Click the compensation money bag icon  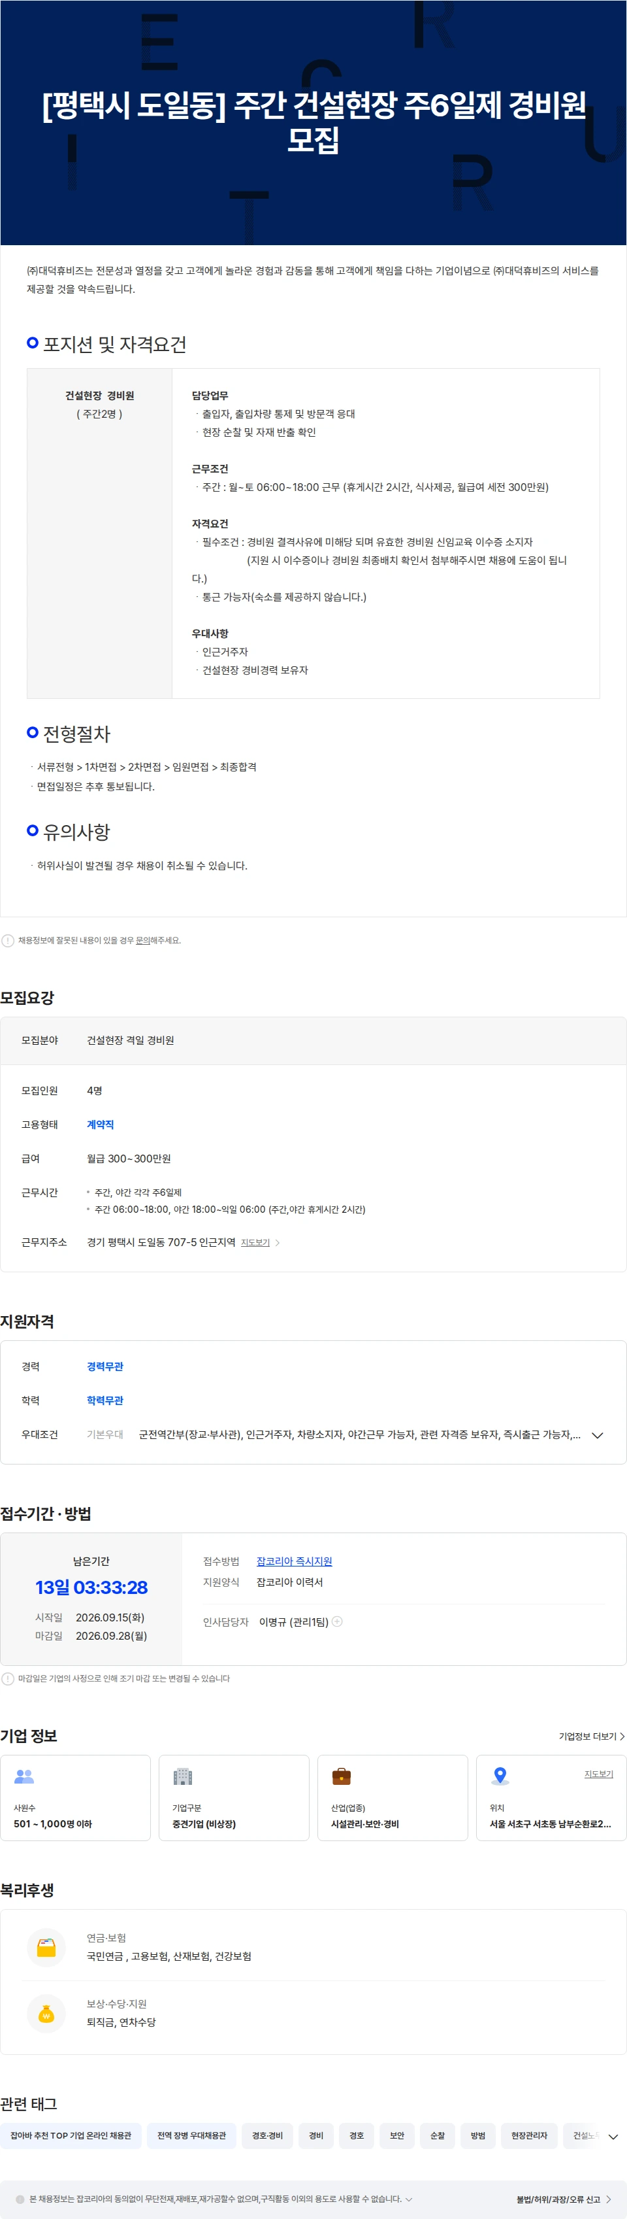pyautogui.click(x=46, y=2013)
